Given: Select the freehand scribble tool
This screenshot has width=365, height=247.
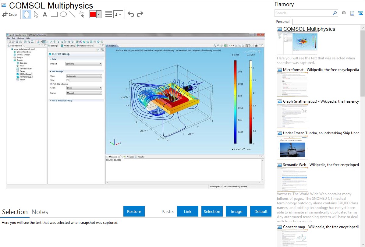Looking at the screenshot, I should [82, 14].
